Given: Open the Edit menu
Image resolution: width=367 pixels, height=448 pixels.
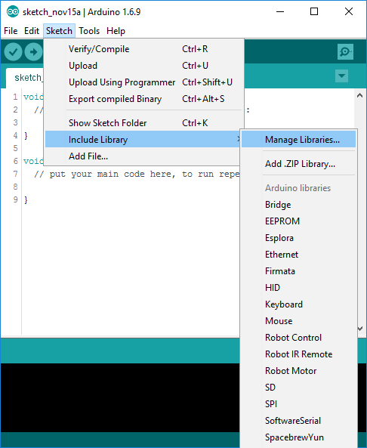Looking at the screenshot, I should [x=32, y=31].
